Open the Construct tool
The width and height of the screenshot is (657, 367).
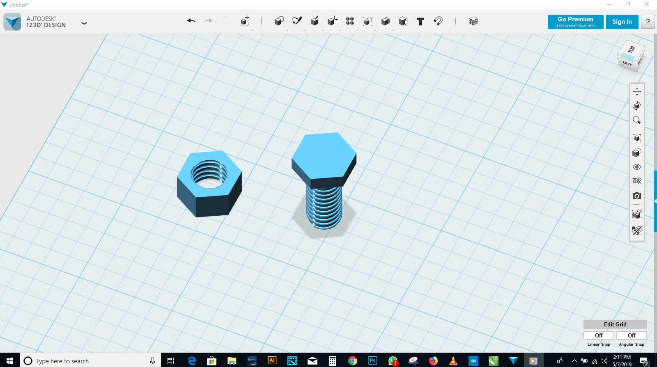pos(315,21)
